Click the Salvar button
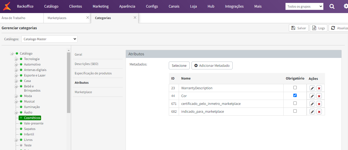348x150 pixels. tap(299, 28)
